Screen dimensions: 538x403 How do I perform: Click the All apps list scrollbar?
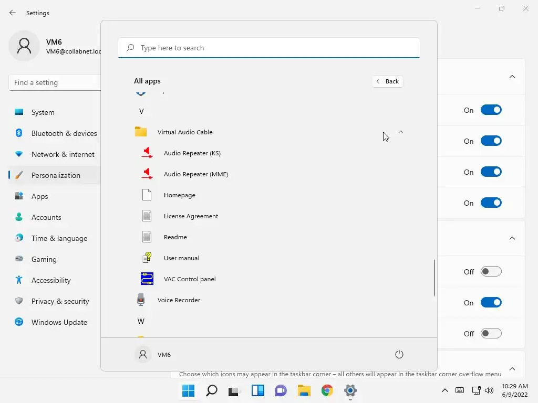(434, 278)
